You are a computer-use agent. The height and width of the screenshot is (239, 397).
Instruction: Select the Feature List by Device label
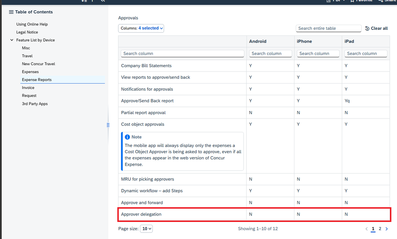click(35, 40)
